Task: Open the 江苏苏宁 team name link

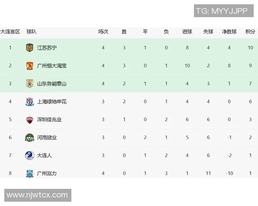Action: pos(47,48)
